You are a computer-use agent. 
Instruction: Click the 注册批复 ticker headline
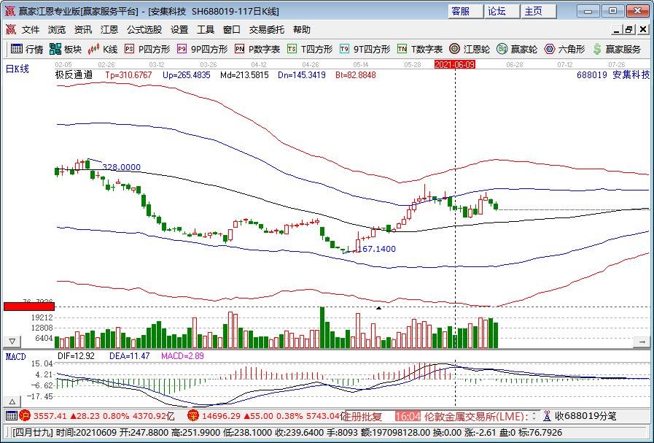click(x=364, y=416)
